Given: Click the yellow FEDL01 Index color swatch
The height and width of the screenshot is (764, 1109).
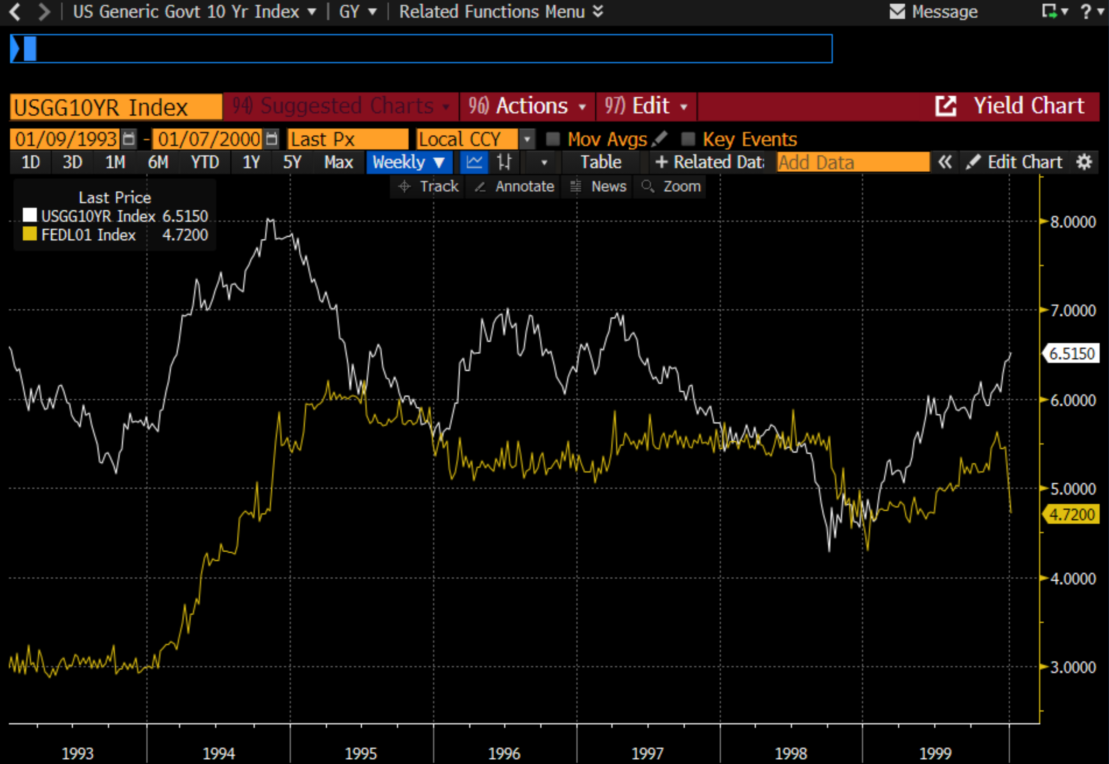Looking at the screenshot, I should pos(30,235).
